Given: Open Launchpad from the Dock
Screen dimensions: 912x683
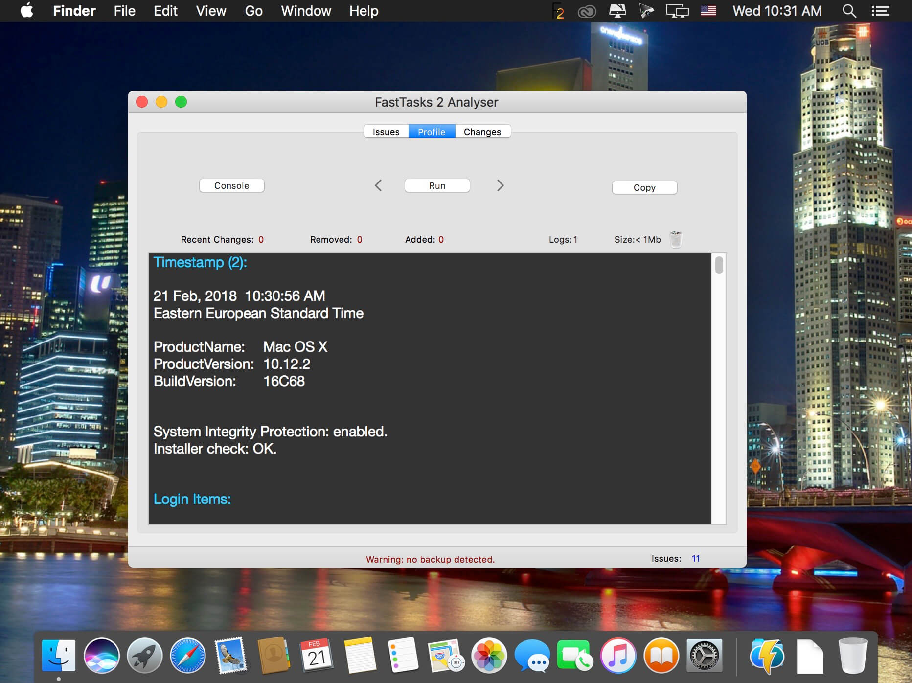Looking at the screenshot, I should (145, 656).
